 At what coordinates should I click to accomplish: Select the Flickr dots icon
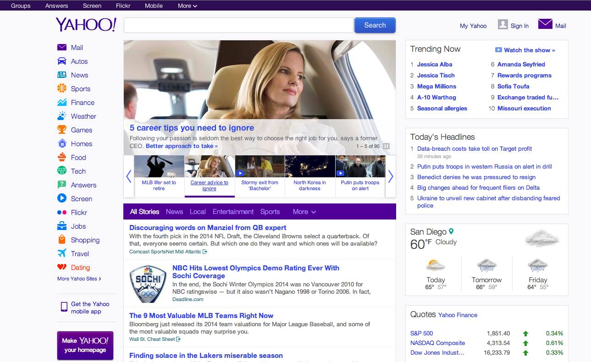point(62,212)
